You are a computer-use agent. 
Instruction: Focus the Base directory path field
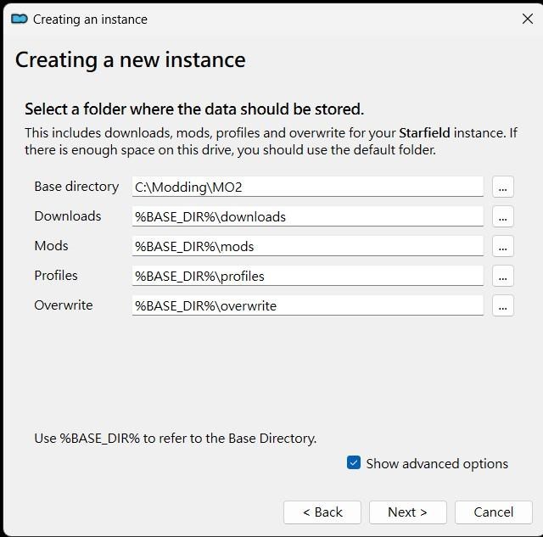click(x=307, y=187)
